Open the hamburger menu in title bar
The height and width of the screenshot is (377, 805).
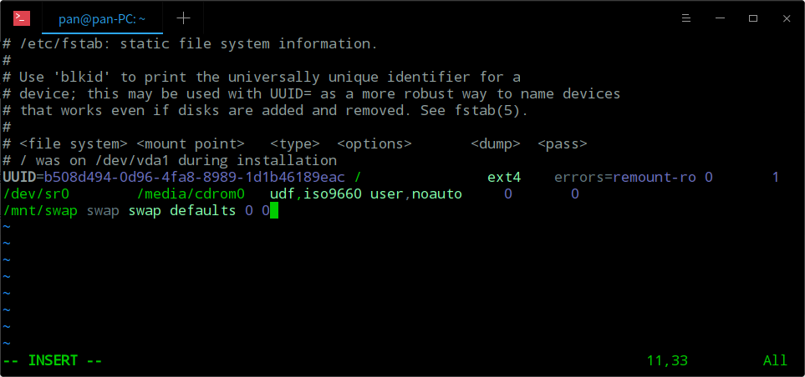click(684, 18)
